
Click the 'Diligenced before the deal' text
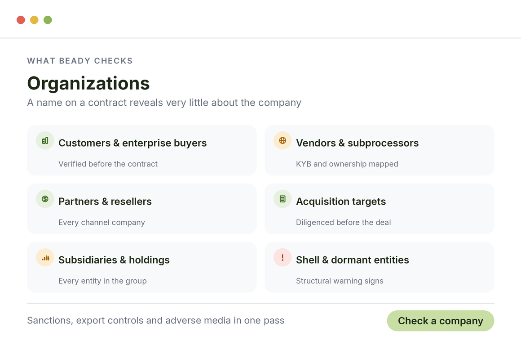coord(343,223)
